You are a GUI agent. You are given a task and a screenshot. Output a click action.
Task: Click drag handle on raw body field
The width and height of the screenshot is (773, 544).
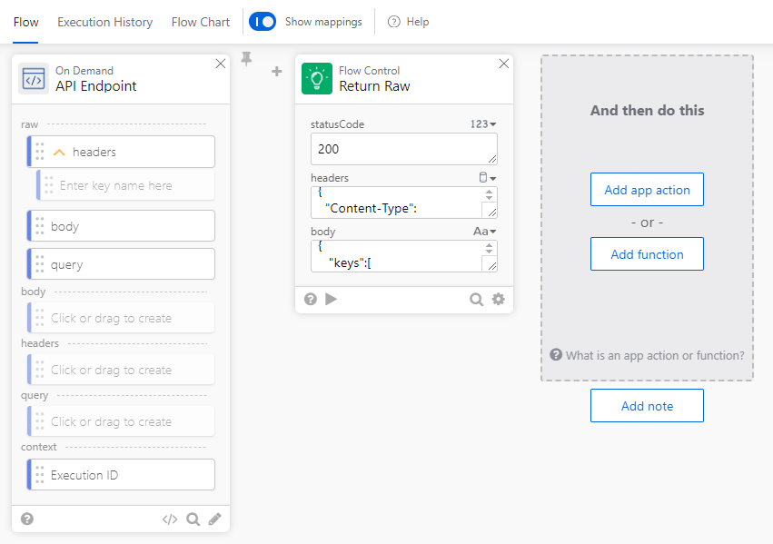[x=40, y=226]
